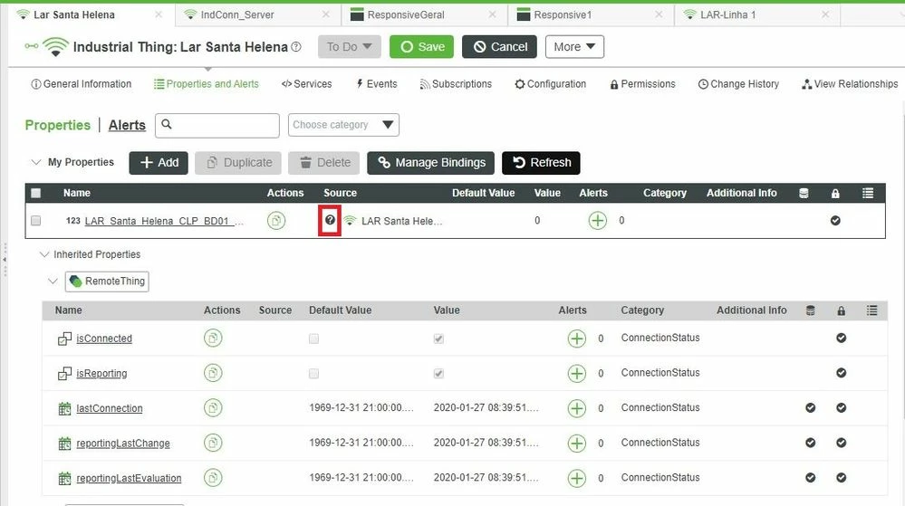
Task: Click the calendar type icon beside reportingLastChange
Action: coord(64,444)
